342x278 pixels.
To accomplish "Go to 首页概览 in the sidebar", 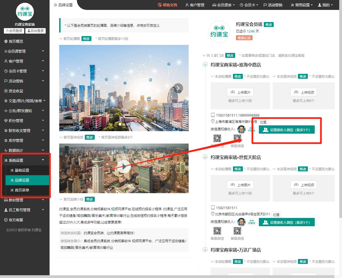I will (25, 41).
